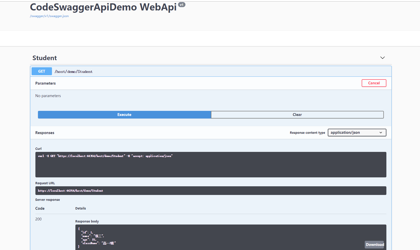Click the GET method badge
Image resolution: width=420 pixels, height=250 pixels.
click(x=41, y=71)
